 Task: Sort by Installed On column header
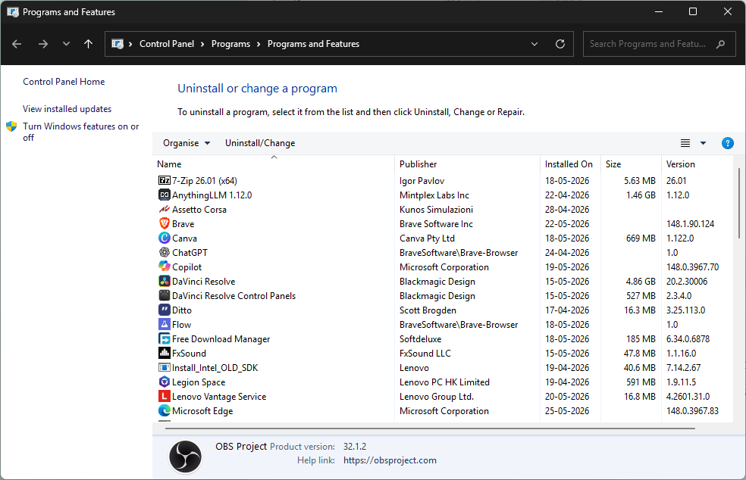[570, 164]
